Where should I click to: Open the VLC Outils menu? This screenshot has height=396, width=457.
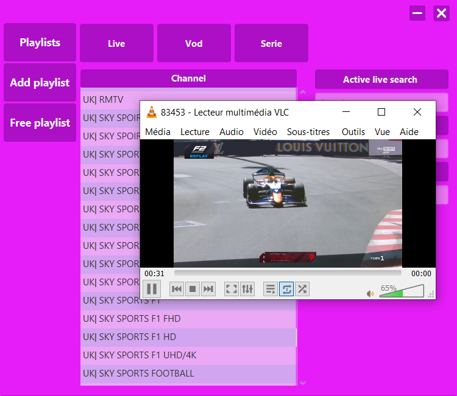[x=353, y=132]
